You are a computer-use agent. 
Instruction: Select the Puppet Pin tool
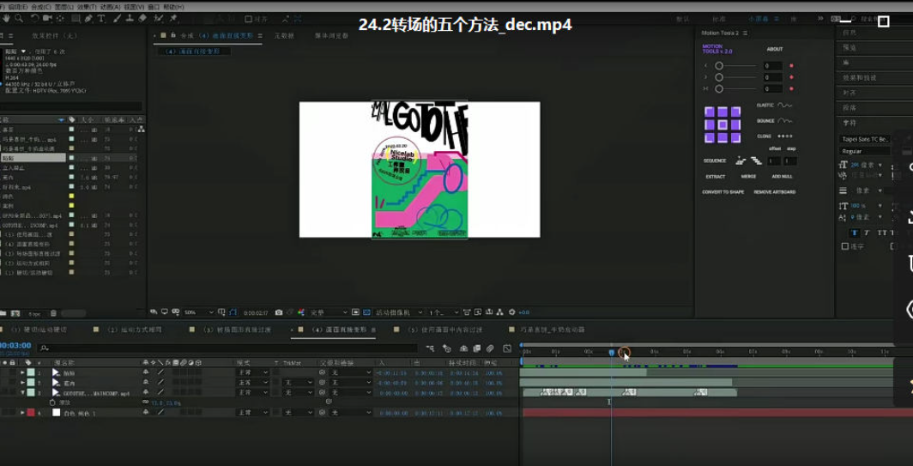[173, 18]
